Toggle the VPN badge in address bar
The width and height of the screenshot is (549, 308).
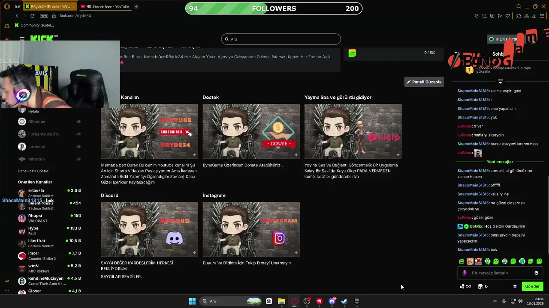[x=44, y=16]
